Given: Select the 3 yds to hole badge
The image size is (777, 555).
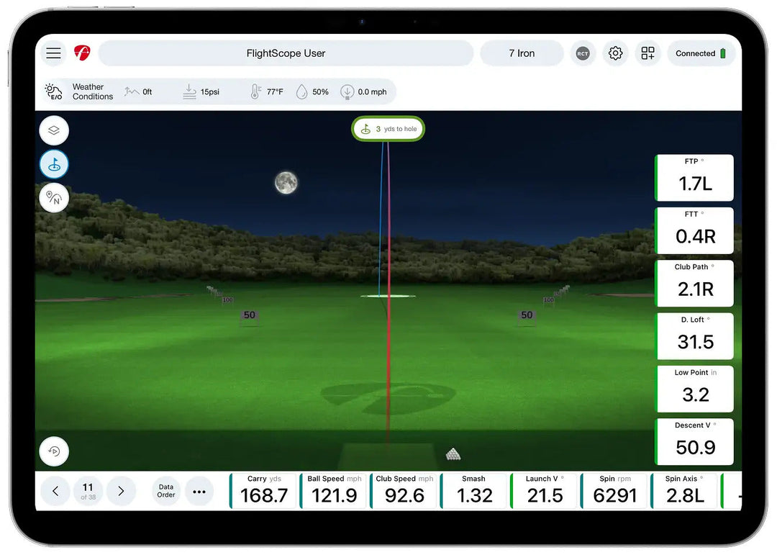Looking at the screenshot, I should coord(388,129).
